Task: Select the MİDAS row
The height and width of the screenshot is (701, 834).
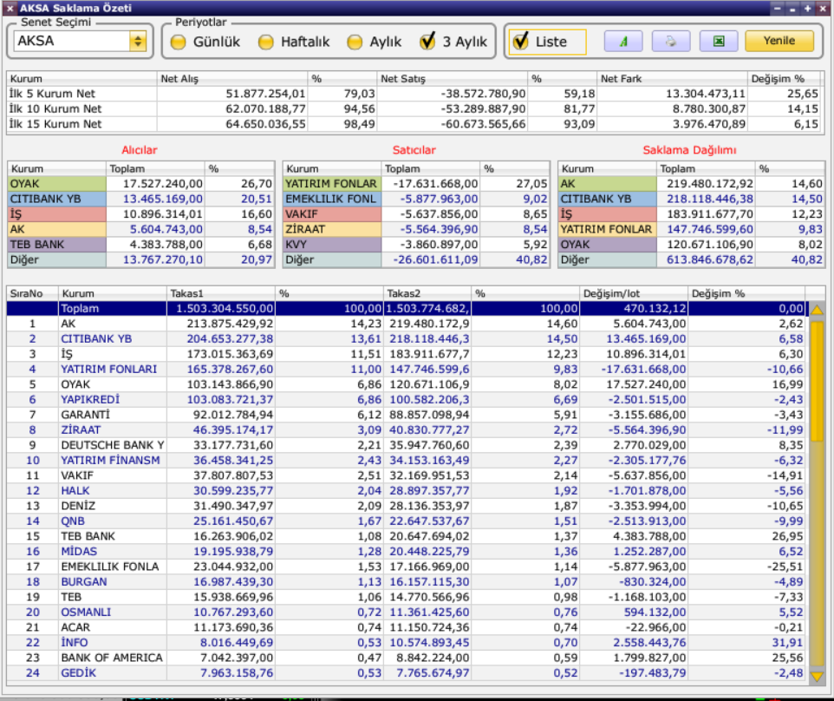Action: coord(407,552)
